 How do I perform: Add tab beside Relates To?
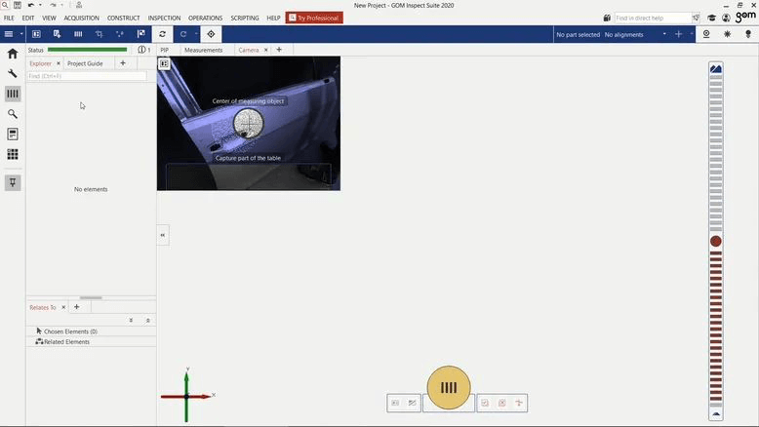point(76,306)
